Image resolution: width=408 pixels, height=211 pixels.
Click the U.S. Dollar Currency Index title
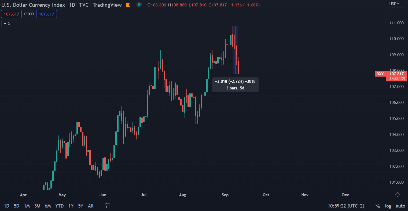pyautogui.click(x=33, y=5)
